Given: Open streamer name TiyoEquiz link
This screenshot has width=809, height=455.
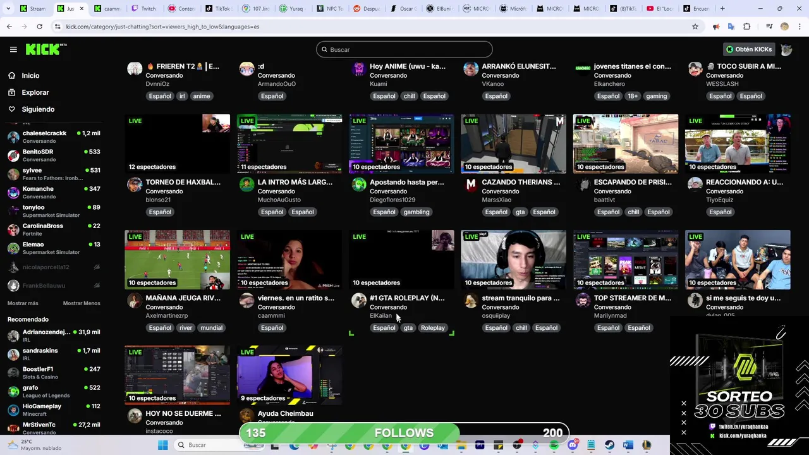Looking at the screenshot, I should [719, 200].
